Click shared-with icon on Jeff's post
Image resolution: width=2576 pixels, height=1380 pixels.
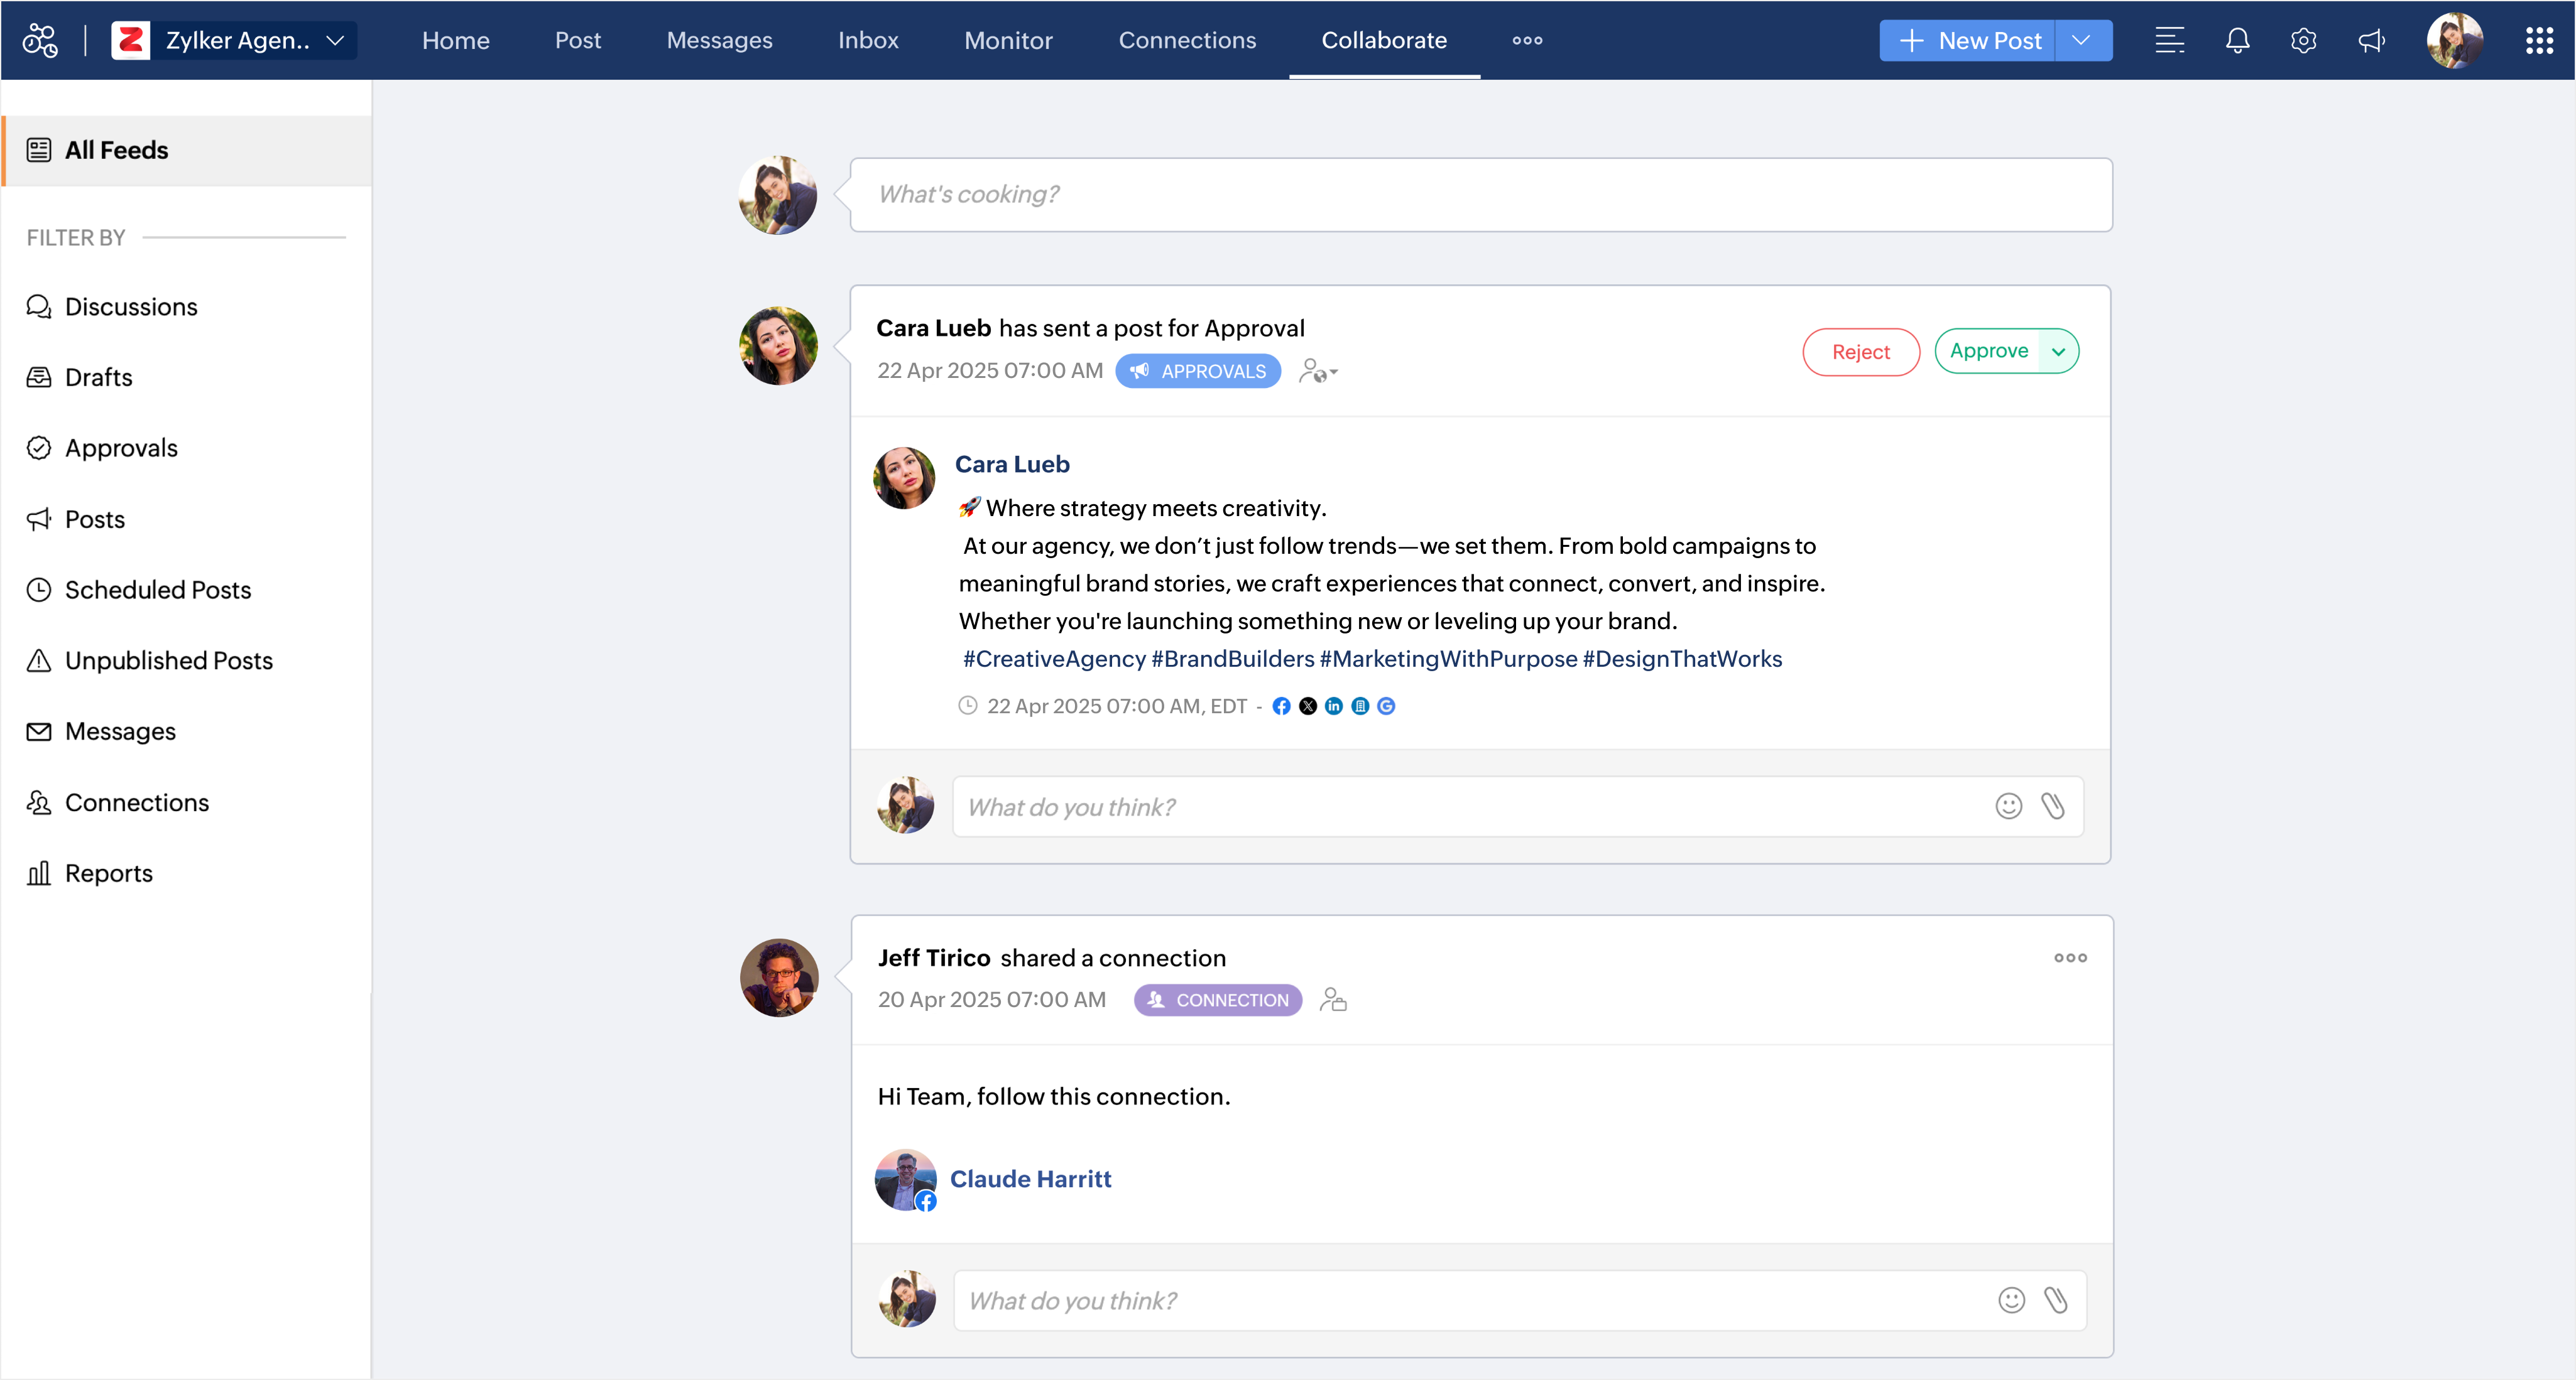point(1333,1000)
